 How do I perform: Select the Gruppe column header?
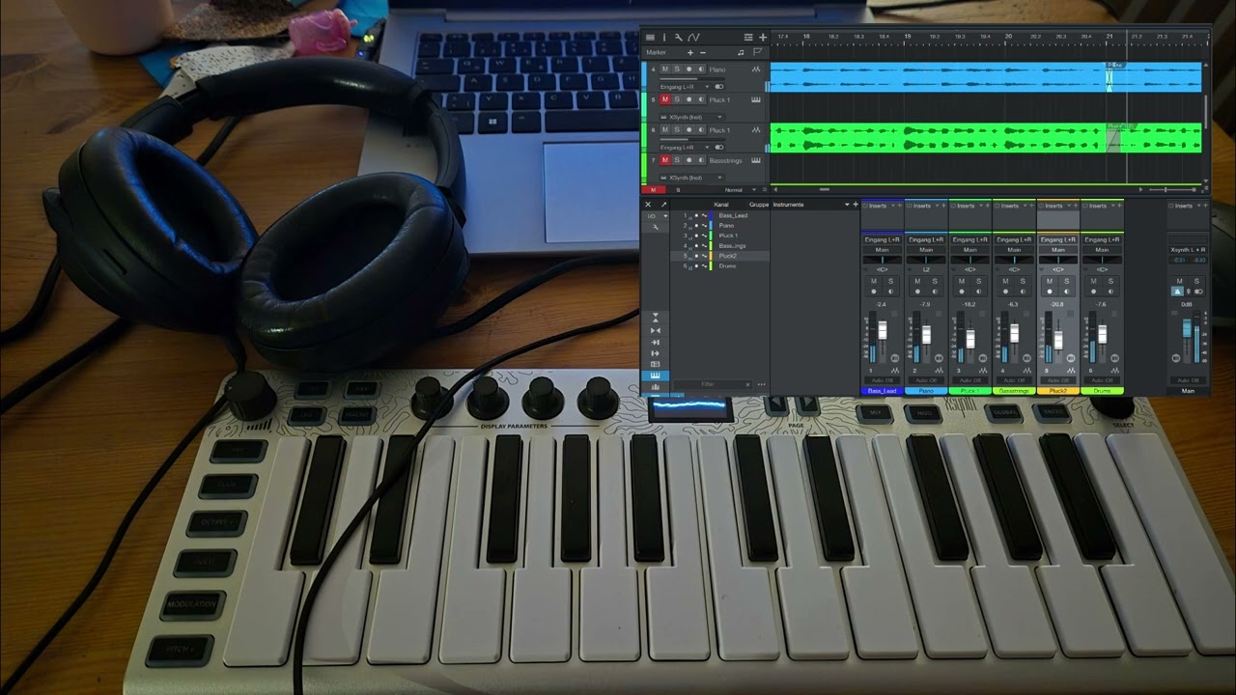pyautogui.click(x=759, y=205)
